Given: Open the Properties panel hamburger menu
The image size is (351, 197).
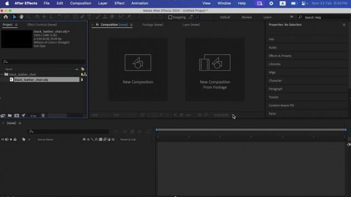Looking at the screenshot, I should 344,25.
